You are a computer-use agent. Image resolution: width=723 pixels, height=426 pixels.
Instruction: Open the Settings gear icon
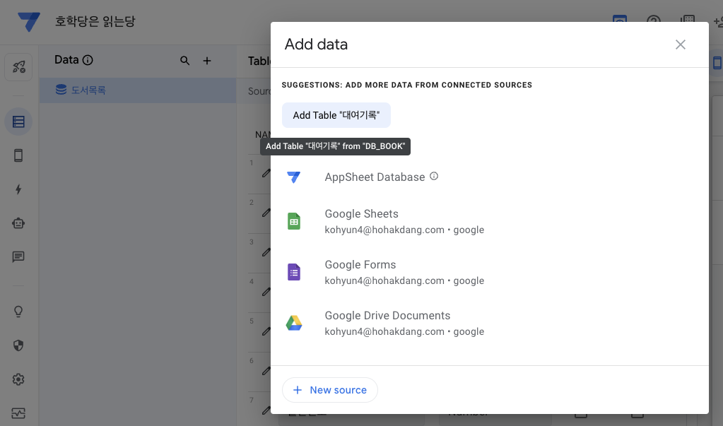point(18,379)
